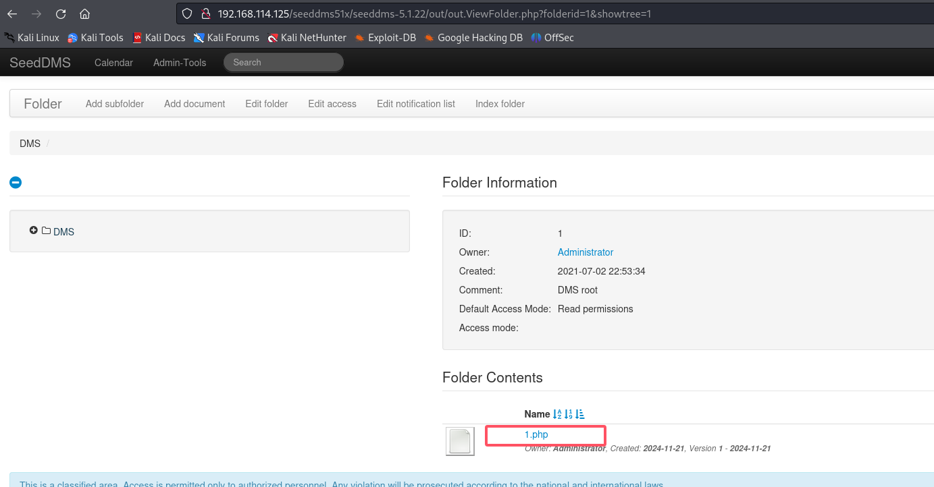Viewport: 934px width, 487px height.
Task: Click the DMS breadcrumb link
Action: click(x=30, y=144)
